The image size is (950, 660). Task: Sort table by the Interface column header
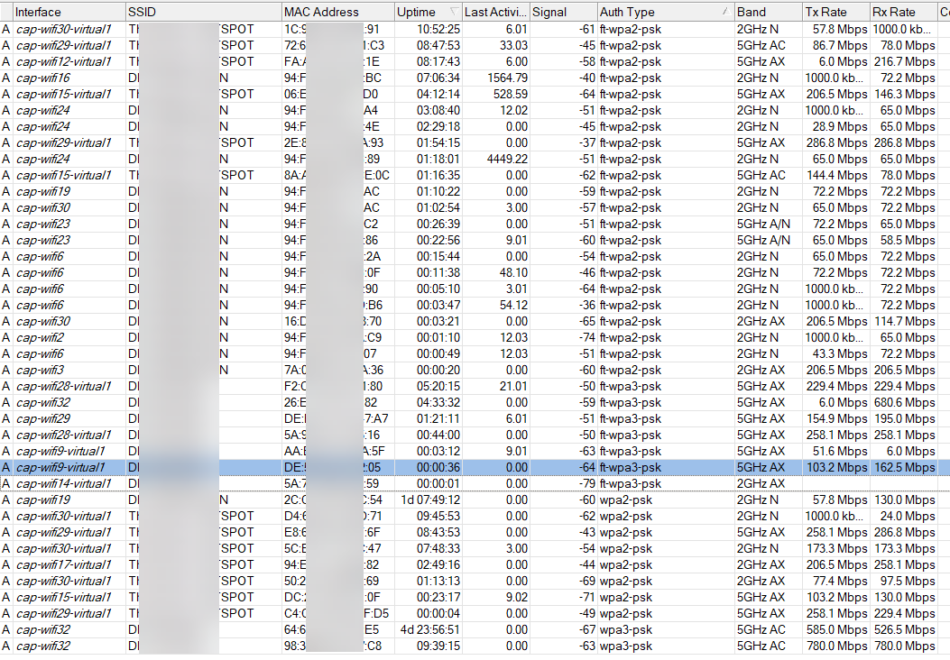point(69,12)
